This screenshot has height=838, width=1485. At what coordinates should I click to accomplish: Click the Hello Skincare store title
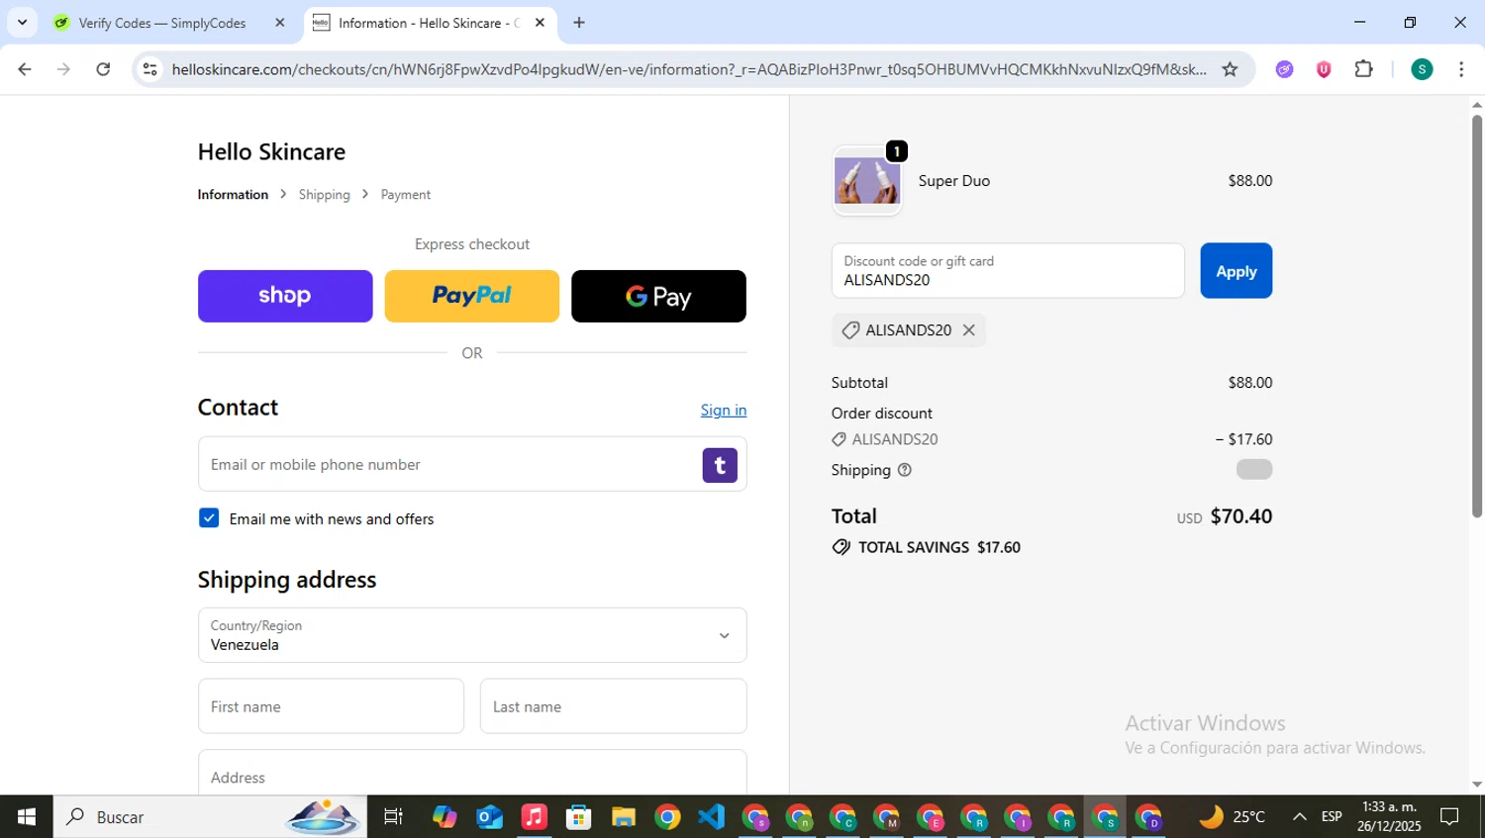[271, 151]
